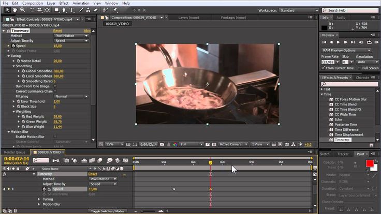
Task: Select the Zoom magnifier tool
Action: click(x=23, y=10)
